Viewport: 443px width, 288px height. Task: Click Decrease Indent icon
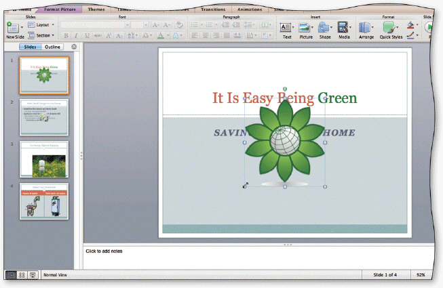pyautogui.click(x=225, y=25)
